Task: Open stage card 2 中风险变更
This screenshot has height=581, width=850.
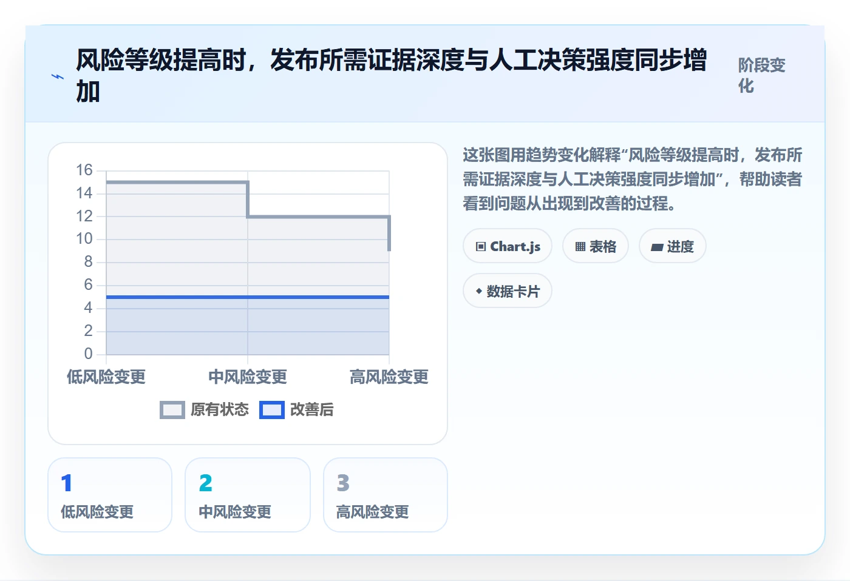Action: coord(248,495)
